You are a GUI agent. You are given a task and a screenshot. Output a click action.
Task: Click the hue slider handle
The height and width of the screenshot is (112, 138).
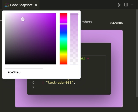click(64, 24)
